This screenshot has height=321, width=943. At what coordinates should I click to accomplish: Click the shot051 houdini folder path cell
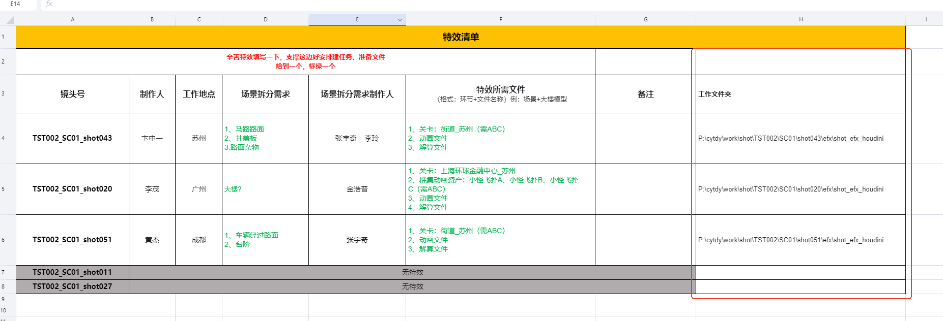pyautogui.click(x=790, y=240)
